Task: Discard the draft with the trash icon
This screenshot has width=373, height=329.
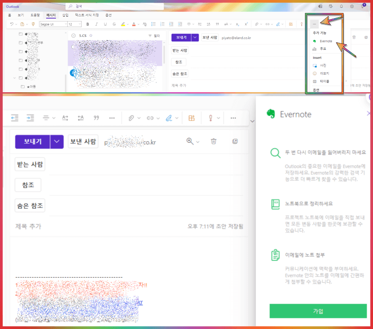Action: click(x=214, y=141)
